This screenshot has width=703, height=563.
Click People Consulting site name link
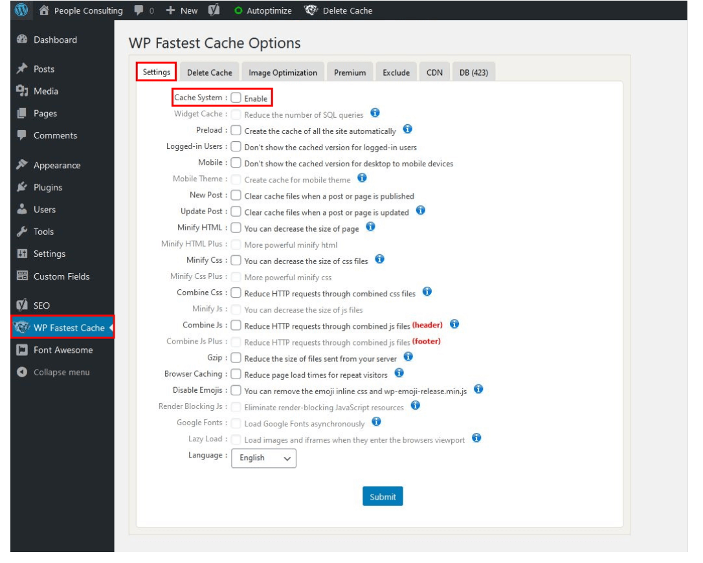pos(88,10)
